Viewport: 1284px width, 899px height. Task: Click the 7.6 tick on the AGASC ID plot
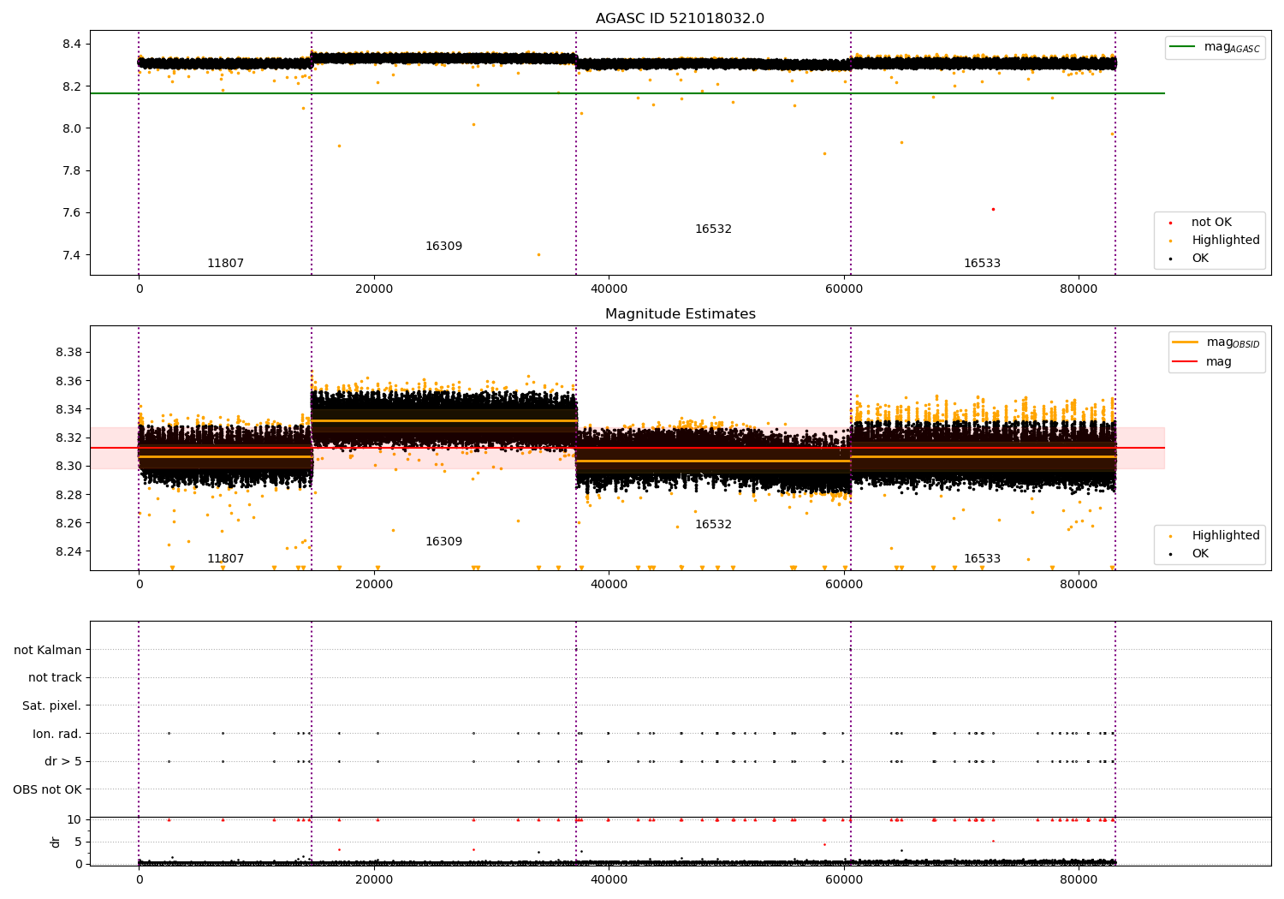[x=71, y=213]
